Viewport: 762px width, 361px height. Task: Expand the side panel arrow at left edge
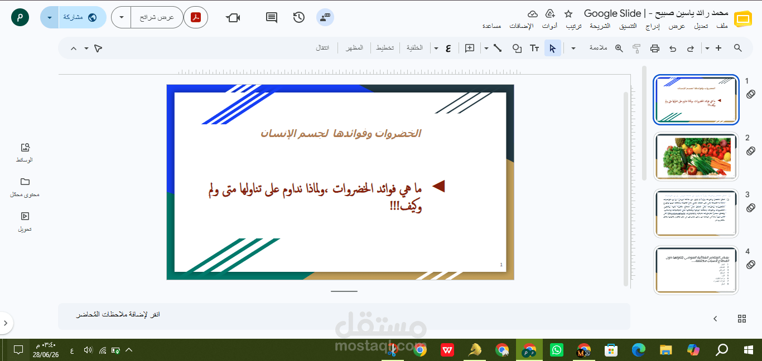point(6,323)
